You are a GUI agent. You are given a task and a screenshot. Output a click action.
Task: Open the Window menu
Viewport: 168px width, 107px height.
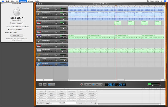point(31,1)
